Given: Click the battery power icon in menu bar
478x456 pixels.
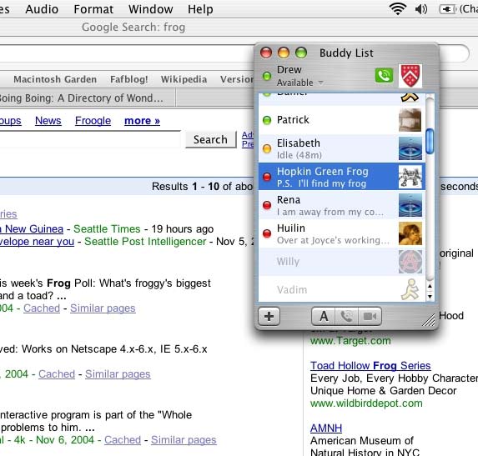Looking at the screenshot, I should (x=447, y=9).
